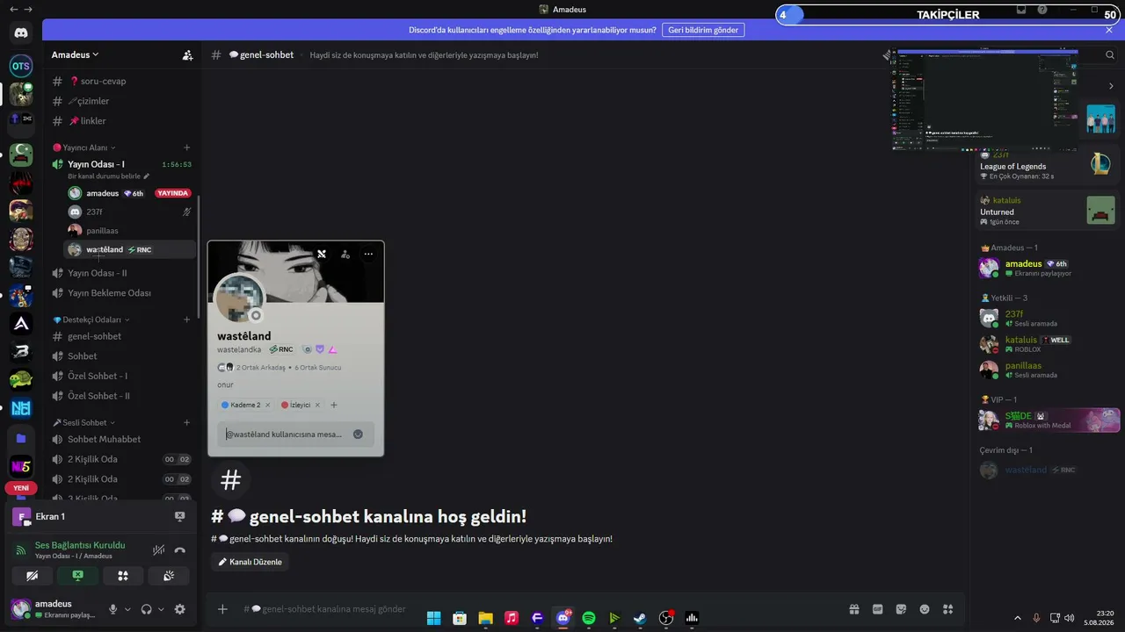Viewport: 1125px width, 632px height.
Task: Select user 237f in voice channel
Action: pyautogui.click(x=130, y=212)
